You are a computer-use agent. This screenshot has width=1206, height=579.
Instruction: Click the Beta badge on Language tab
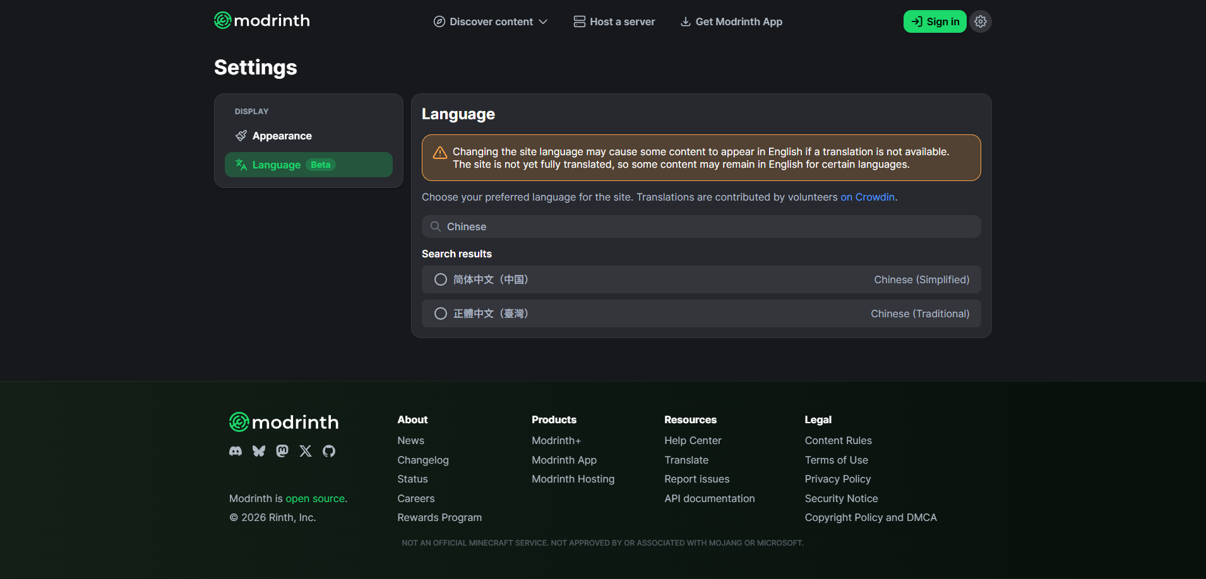321,165
